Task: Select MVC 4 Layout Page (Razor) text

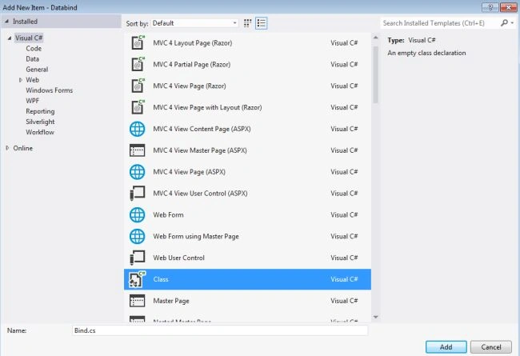Action: (192, 42)
